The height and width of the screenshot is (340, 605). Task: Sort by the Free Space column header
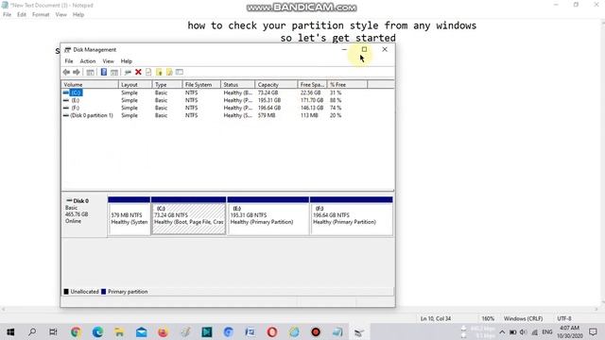pos(312,84)
